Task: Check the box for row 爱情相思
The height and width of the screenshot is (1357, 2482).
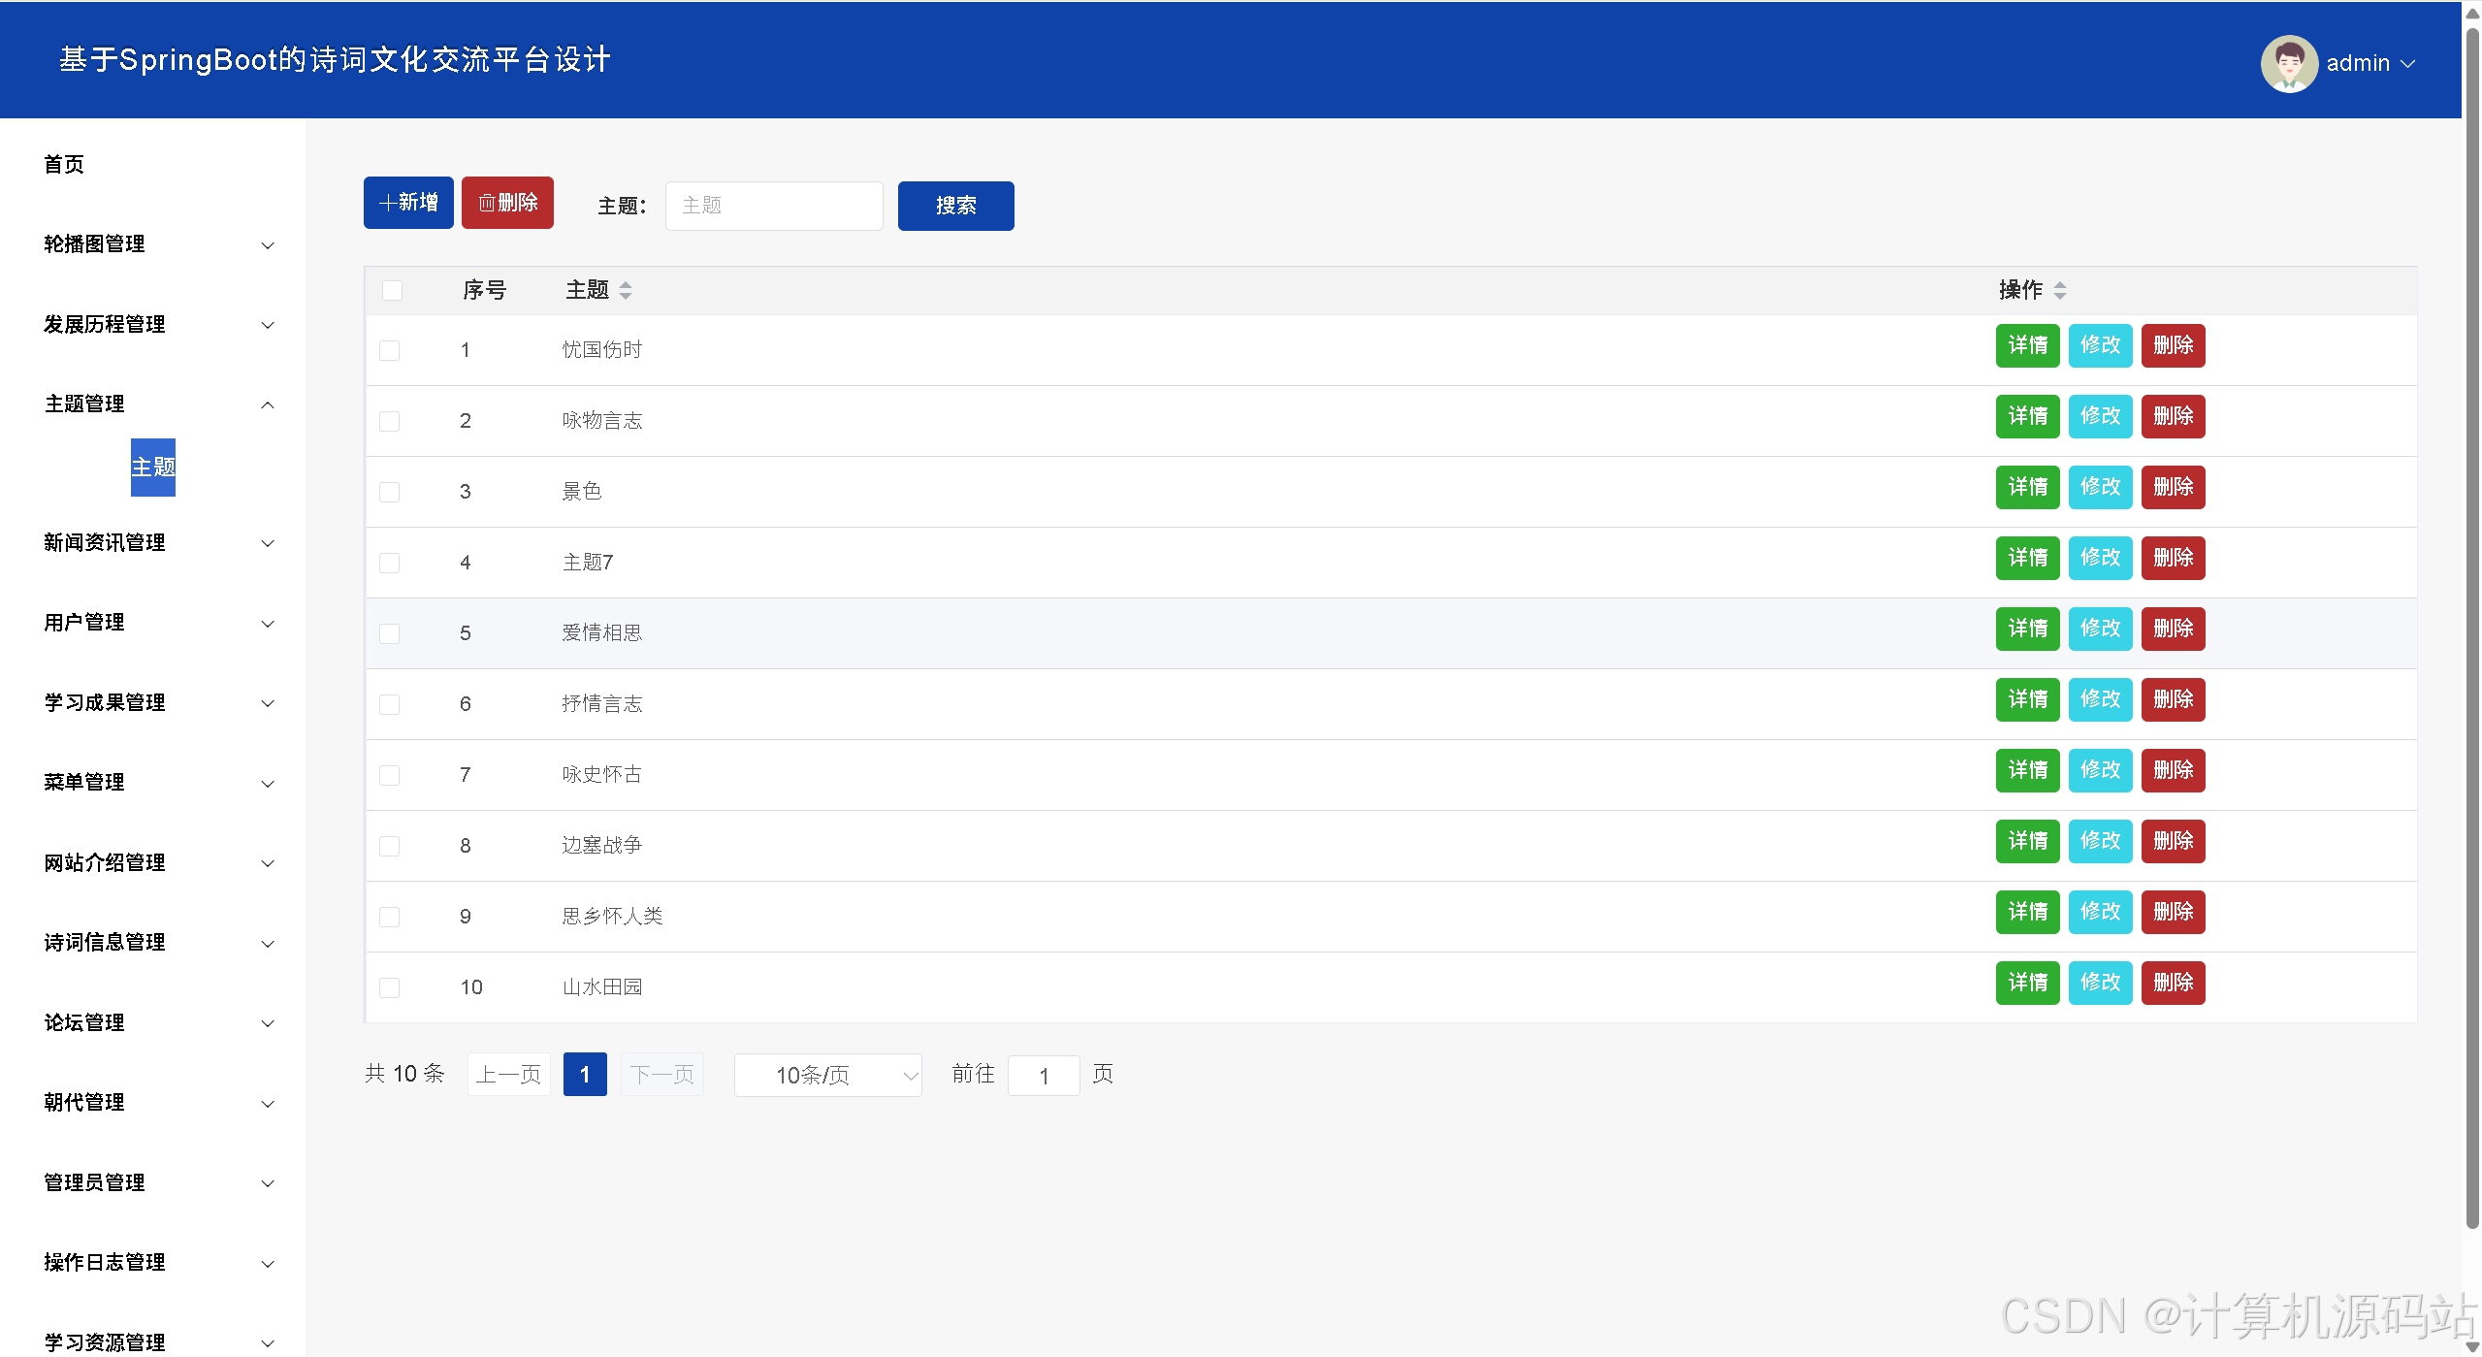Action: coord(389,633)
